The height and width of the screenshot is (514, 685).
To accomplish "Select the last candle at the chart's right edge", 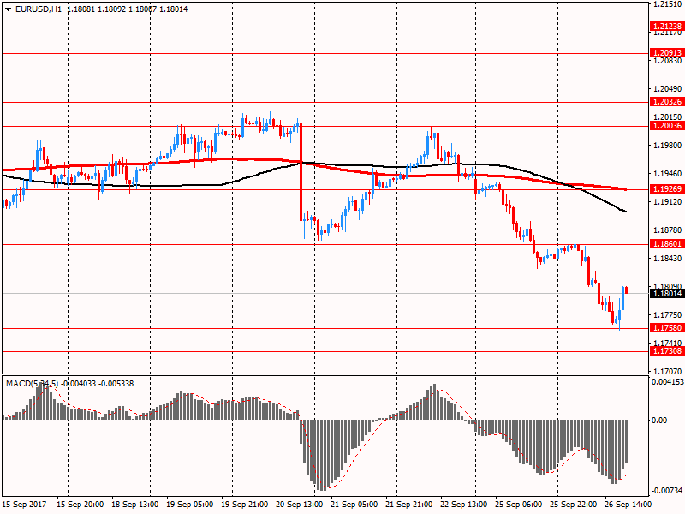I will pyautogui.click(x=627, y=290).
